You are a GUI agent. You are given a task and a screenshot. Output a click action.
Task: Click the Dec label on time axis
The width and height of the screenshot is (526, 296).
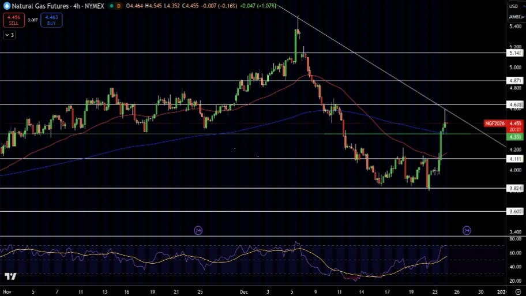[243, 292]
